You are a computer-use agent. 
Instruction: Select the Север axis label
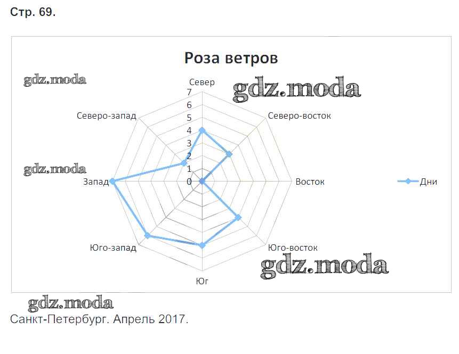click(x=202, y=82)
